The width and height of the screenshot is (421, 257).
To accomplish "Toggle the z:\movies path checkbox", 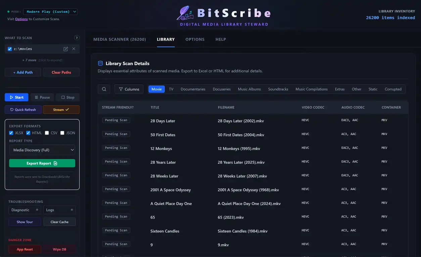I will [x=10, y=49].
